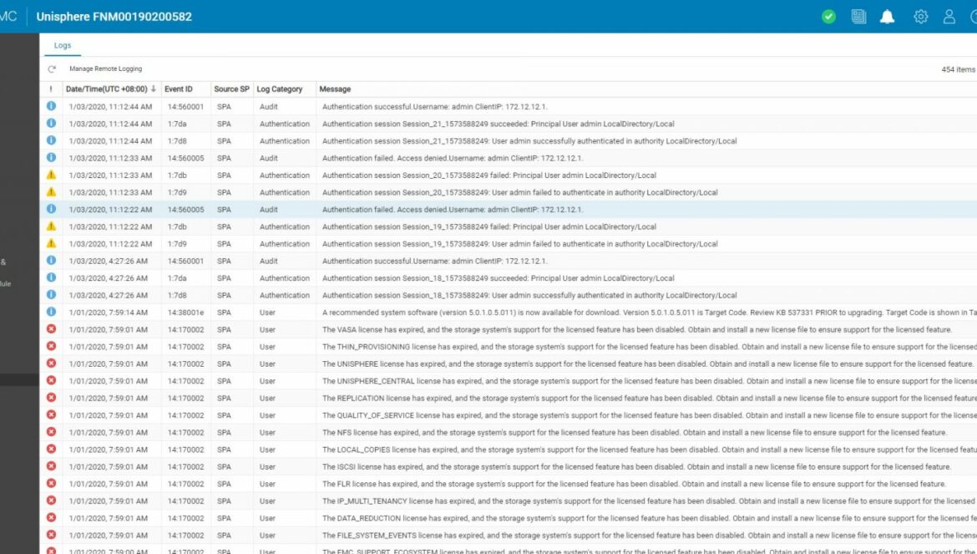Sort by the Date/Time(UTC +08:00) column
The image size is (977, 554).
point(110,89)
